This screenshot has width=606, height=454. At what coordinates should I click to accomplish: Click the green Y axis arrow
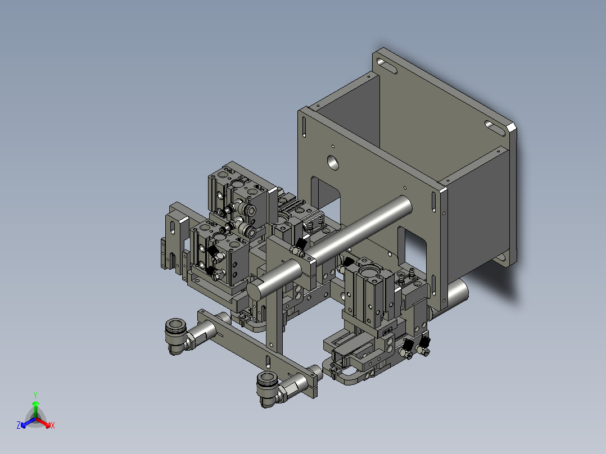[37, 402]
